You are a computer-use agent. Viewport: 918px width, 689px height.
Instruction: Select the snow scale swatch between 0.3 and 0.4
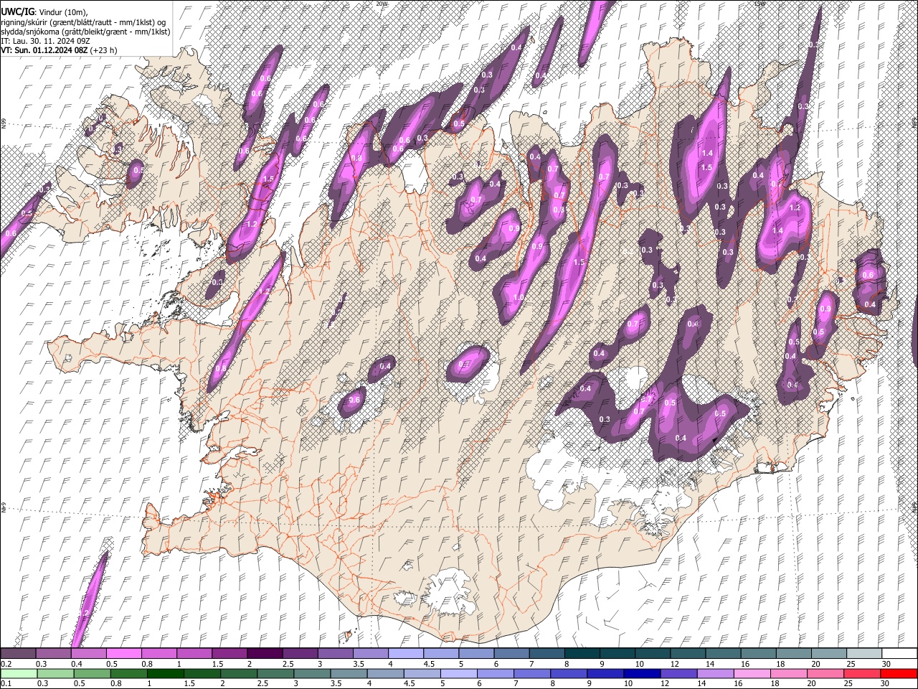coord(54,653)
